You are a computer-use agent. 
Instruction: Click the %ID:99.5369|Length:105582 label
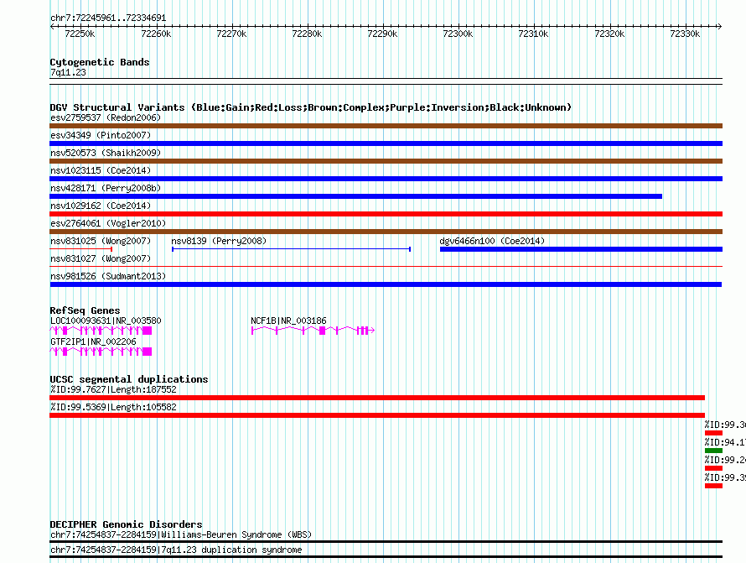point(113,407)
